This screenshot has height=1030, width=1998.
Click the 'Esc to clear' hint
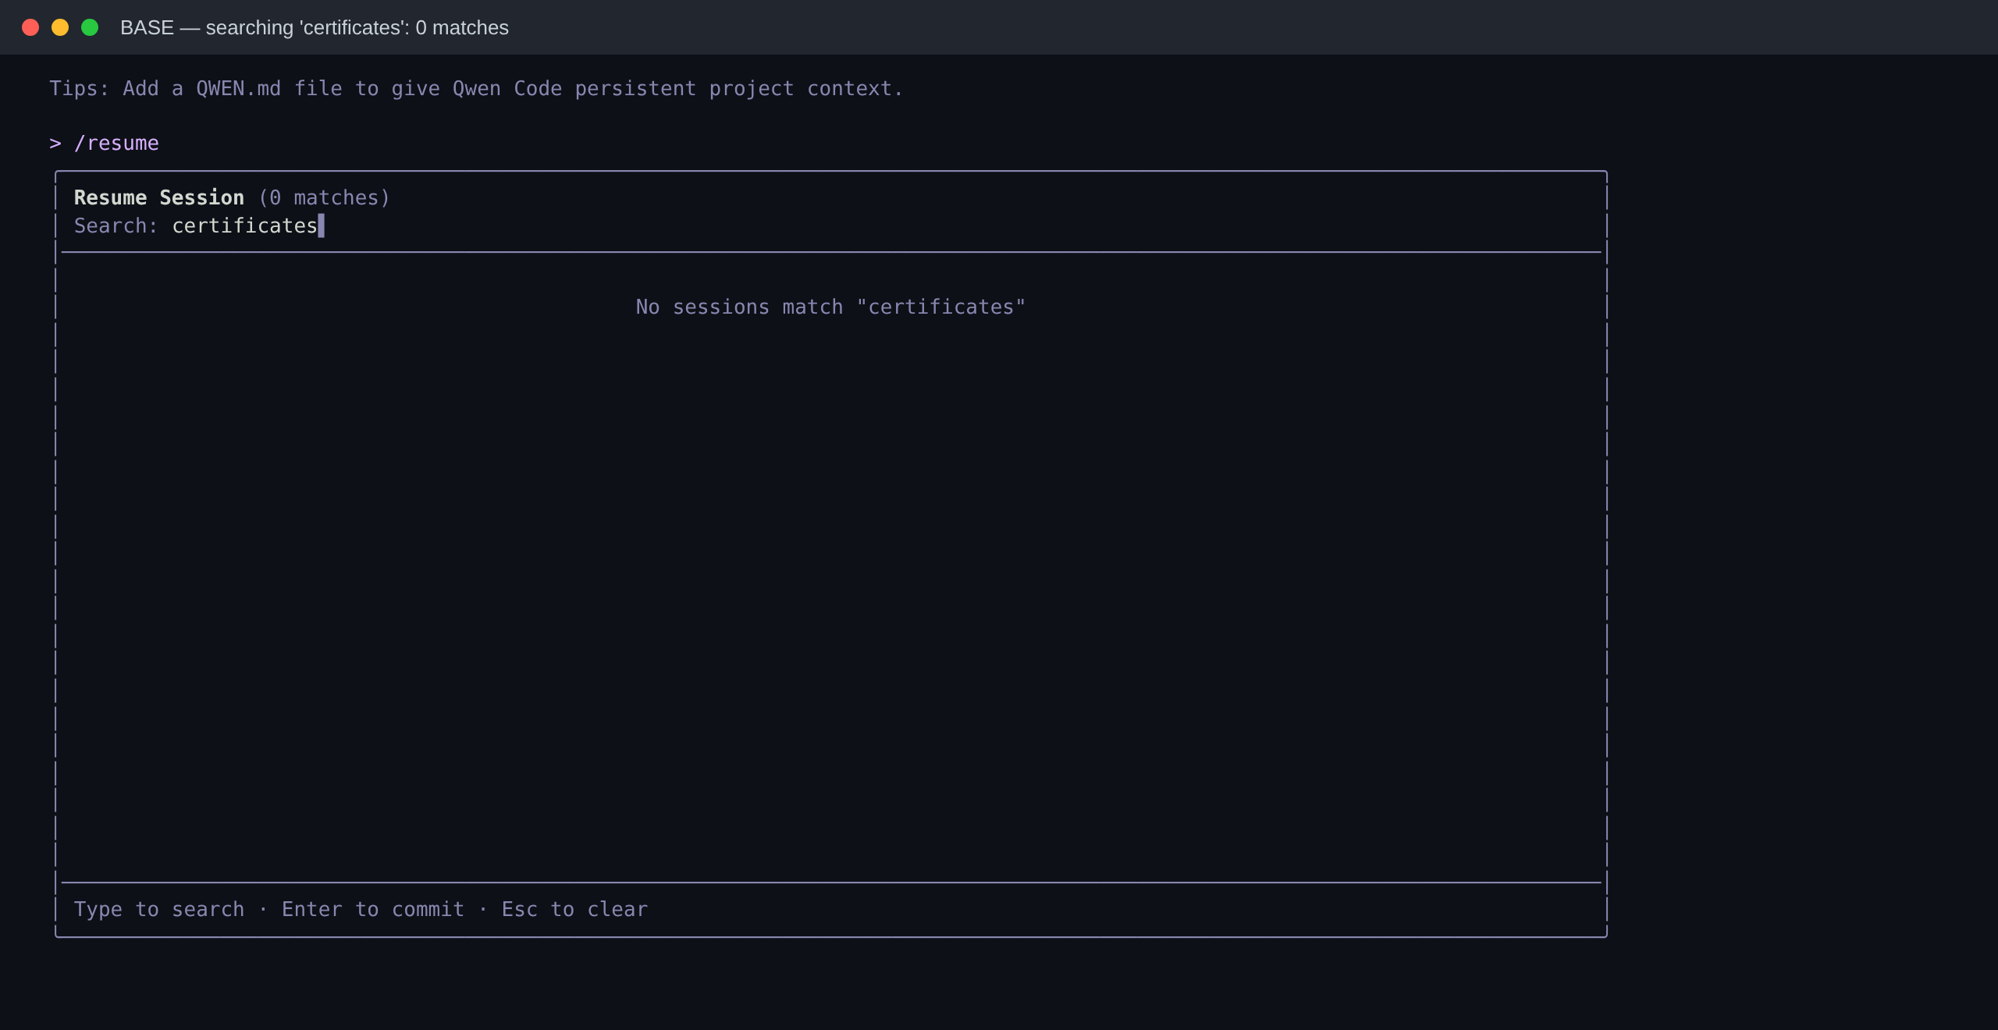point(574,909)
